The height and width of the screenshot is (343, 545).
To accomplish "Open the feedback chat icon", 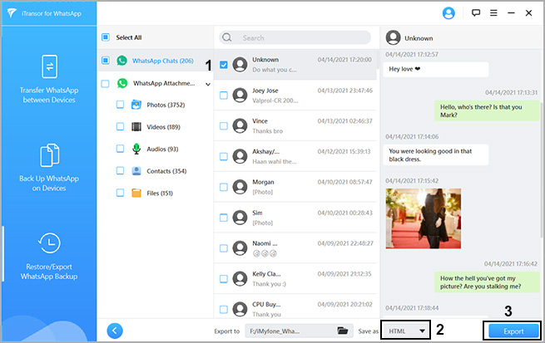I will pos(476,13).
